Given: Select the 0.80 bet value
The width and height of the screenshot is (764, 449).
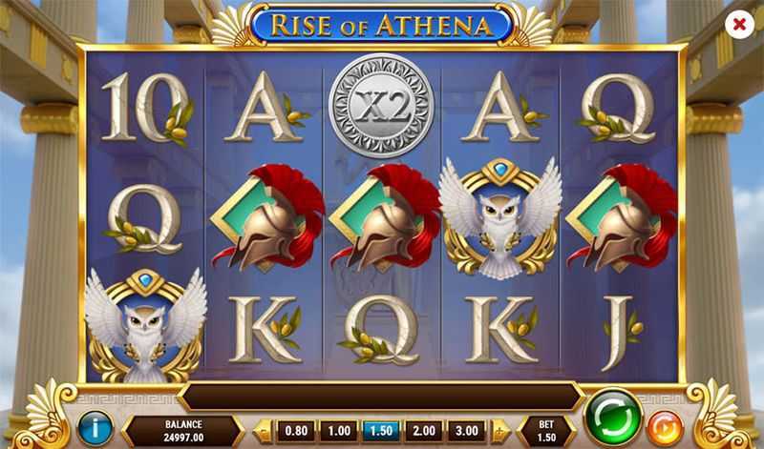Looking at the screenshot, I should point(296,431).
